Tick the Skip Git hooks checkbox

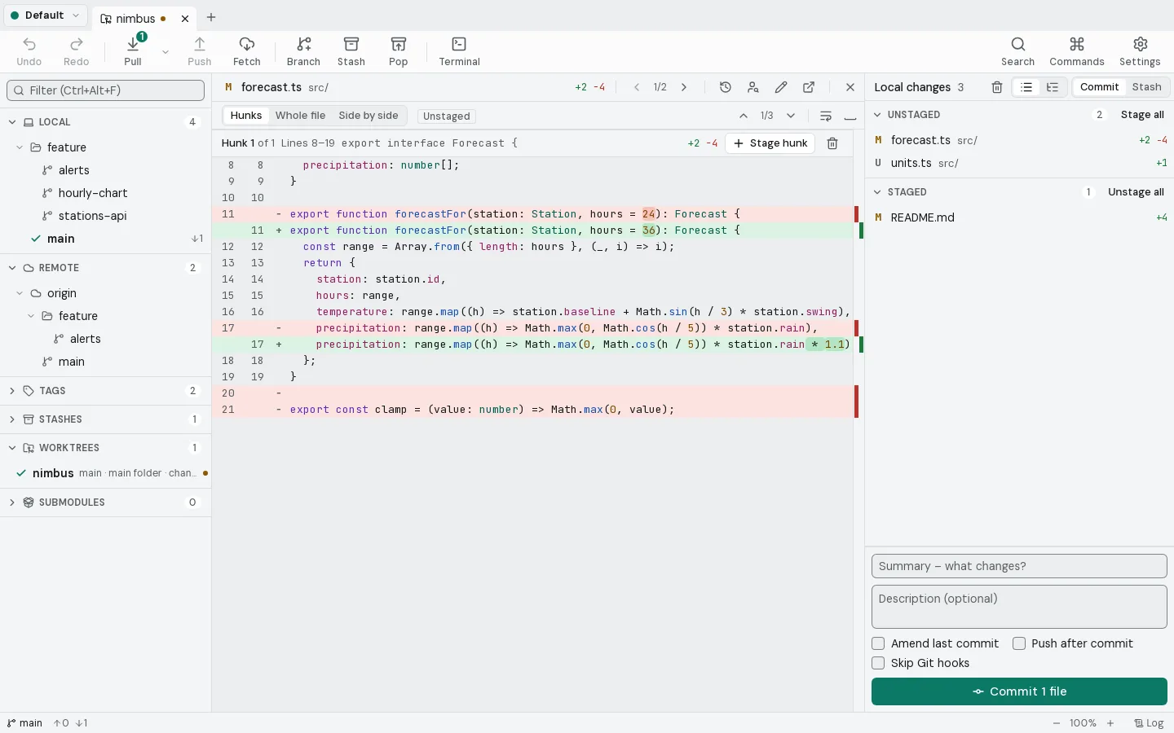[878, 663]
